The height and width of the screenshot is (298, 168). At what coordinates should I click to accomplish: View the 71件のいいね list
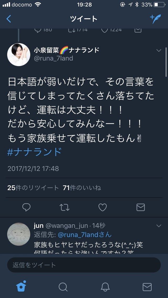click(82, 188)
